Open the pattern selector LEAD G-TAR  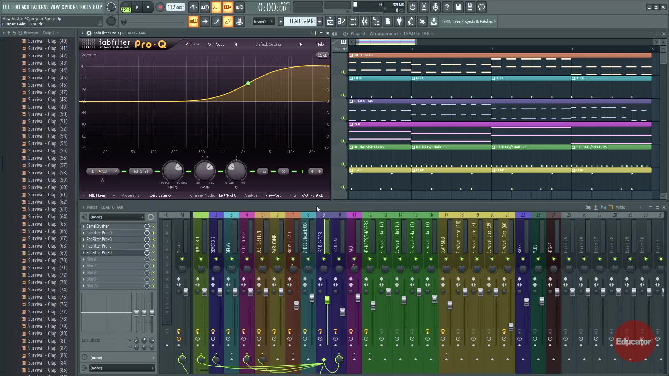point(301,22)
